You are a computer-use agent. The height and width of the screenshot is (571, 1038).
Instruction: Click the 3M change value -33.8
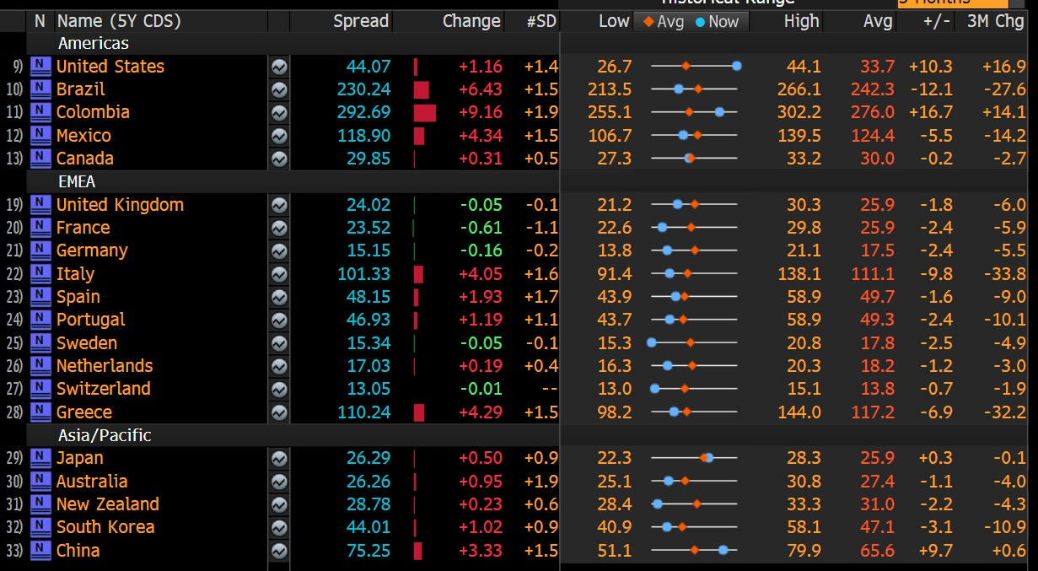1003,274
